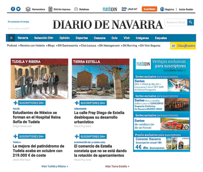Open DN Gastronomía link
The image size is (203, 172).
tap(68, 46)
